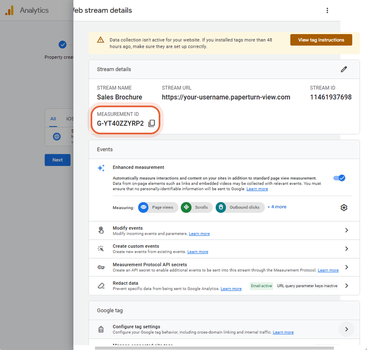Click the Page views eye icon chip
Screen dimensions: 367x350
pos(143,207)
